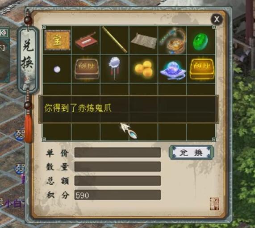Click the 单价 unit price field

[117, 153]
